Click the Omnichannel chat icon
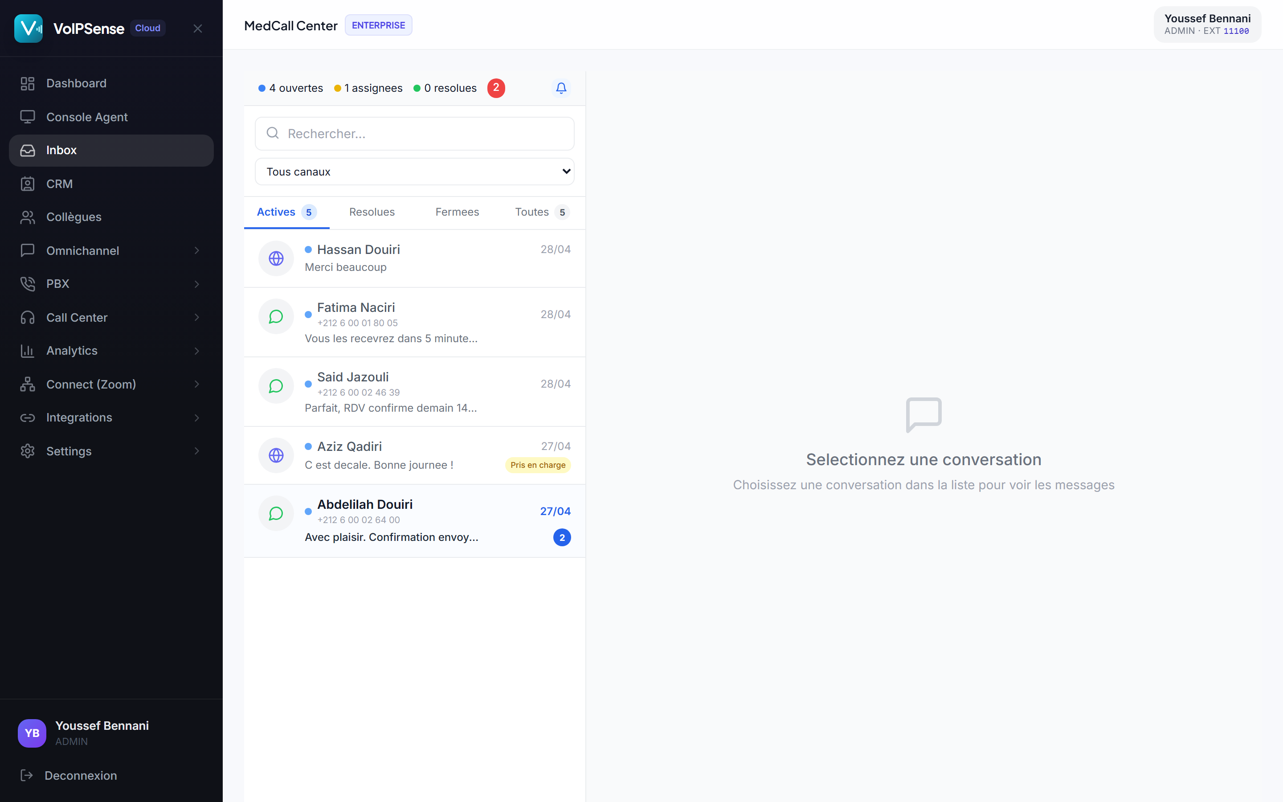Viewport: 1283px width, 802px height. click(28, 250)
